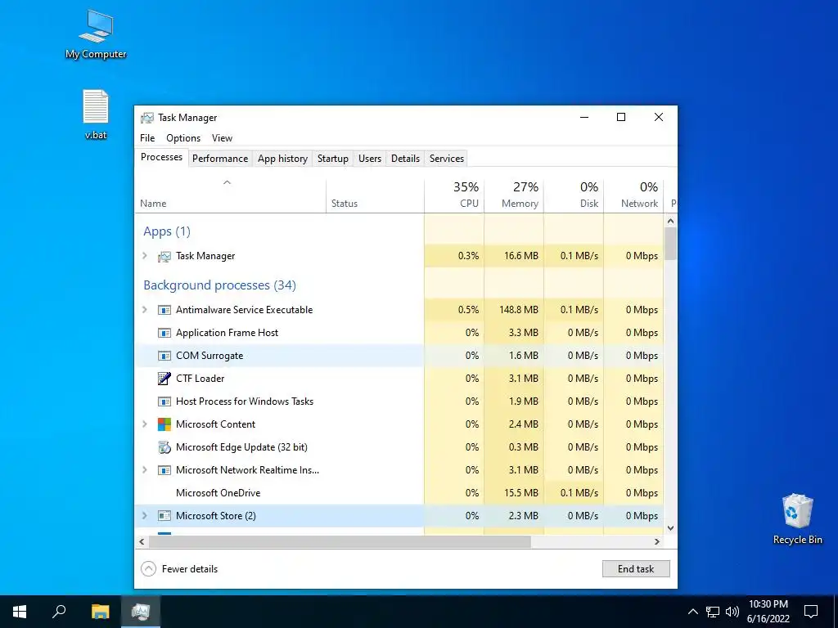Screen dimensions: 838x628
Task: Switch to the Performance tab
Action: pos(220,159)
